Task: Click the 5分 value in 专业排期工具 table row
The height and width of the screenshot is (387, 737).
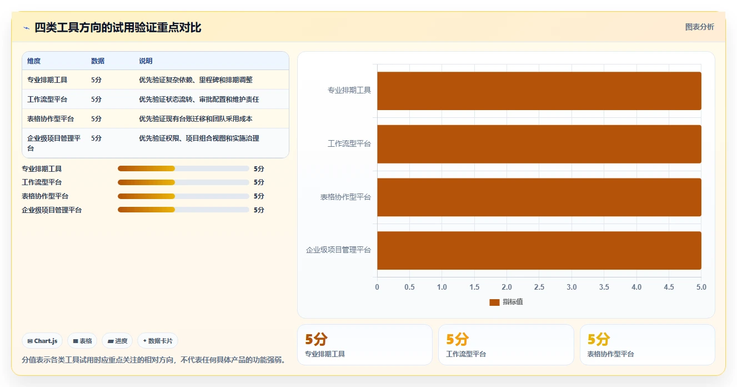Action: click(x=97, y=80)
